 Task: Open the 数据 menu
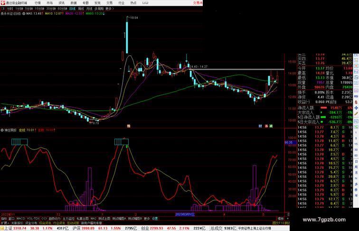click(x=74, y=3)
